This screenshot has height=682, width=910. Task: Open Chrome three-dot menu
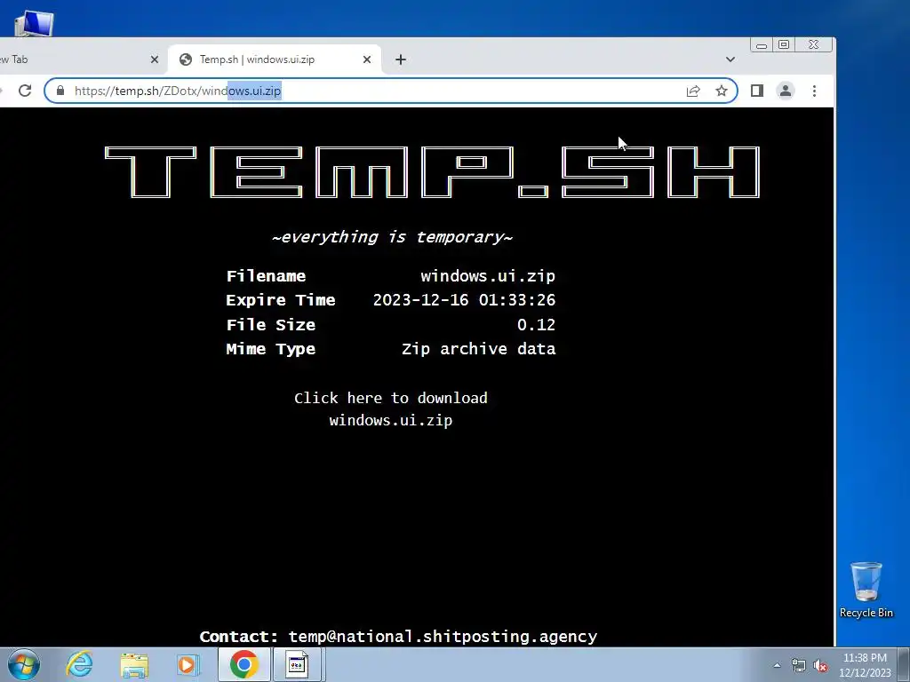tap(814, 91)
